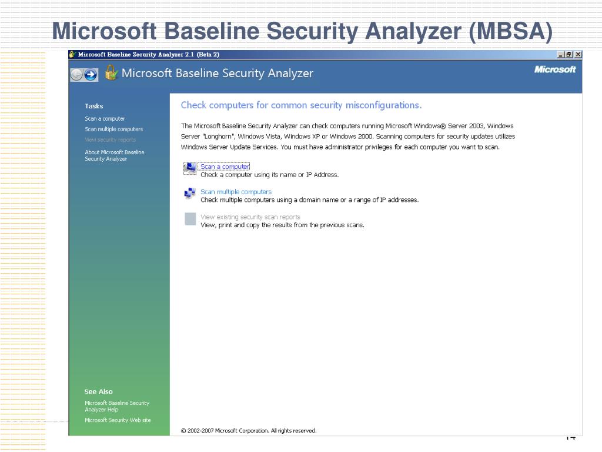
Task: Click the forward navigation arrow button
Action: tap(91, 75)
